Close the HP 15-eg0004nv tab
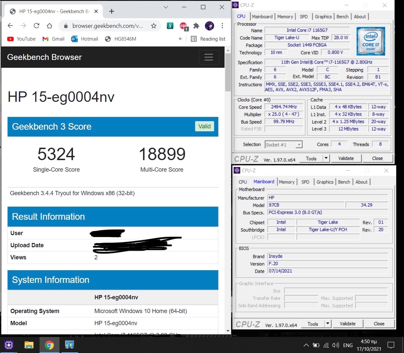This screenshot has width=404, height=353. tap(96, 11)
